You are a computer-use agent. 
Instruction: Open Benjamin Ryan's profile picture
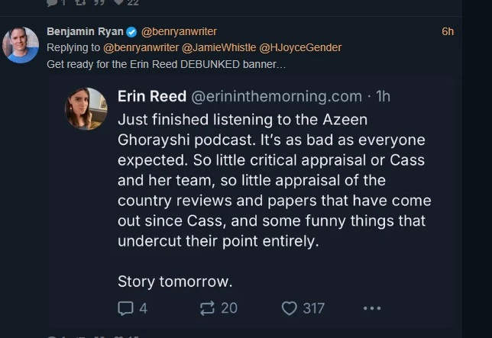pyautogui.click(x=21, y=45)
